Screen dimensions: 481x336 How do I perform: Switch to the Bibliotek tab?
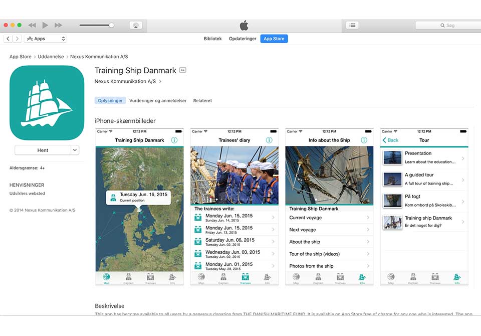pos(212,39)
